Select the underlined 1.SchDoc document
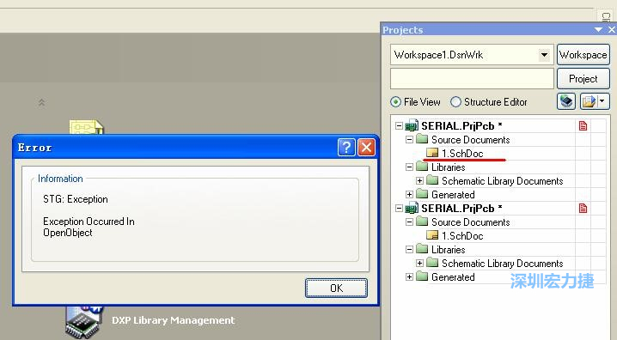This screenshot has width=617, height=340. (462, 154)
